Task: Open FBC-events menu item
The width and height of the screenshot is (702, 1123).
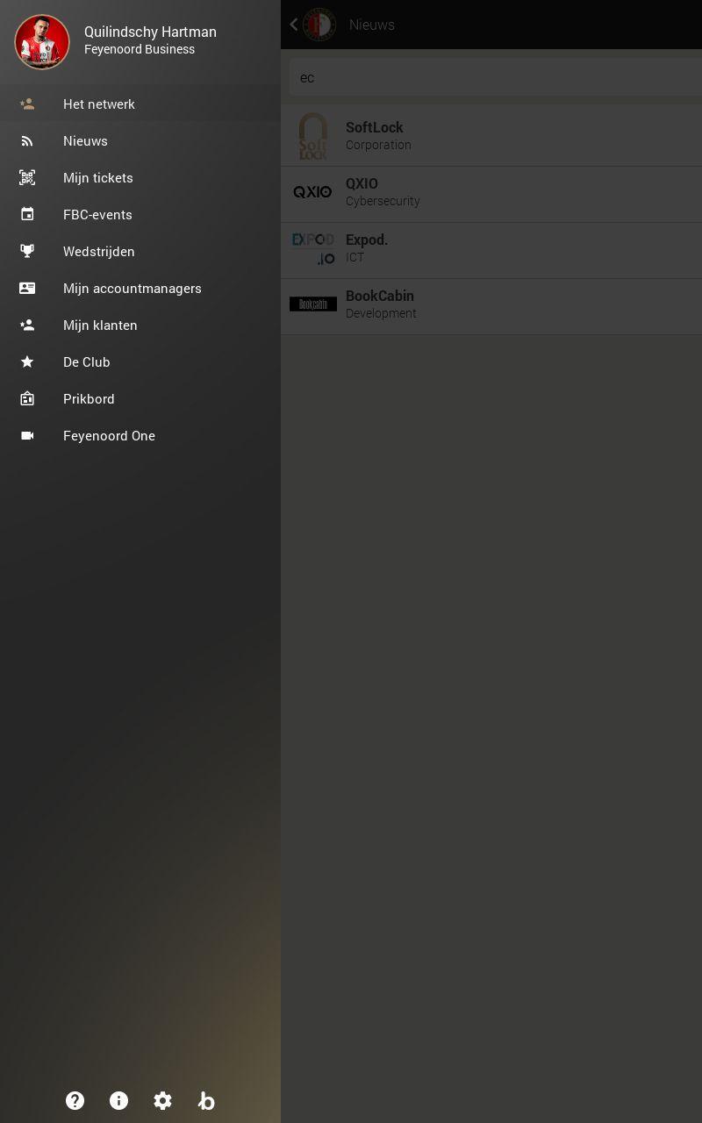Action: pos(140,215)
